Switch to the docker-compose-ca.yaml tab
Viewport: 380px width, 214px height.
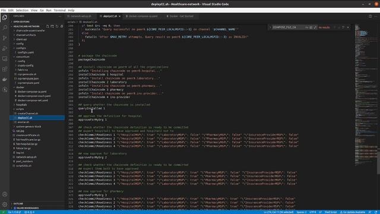(143, 16)
